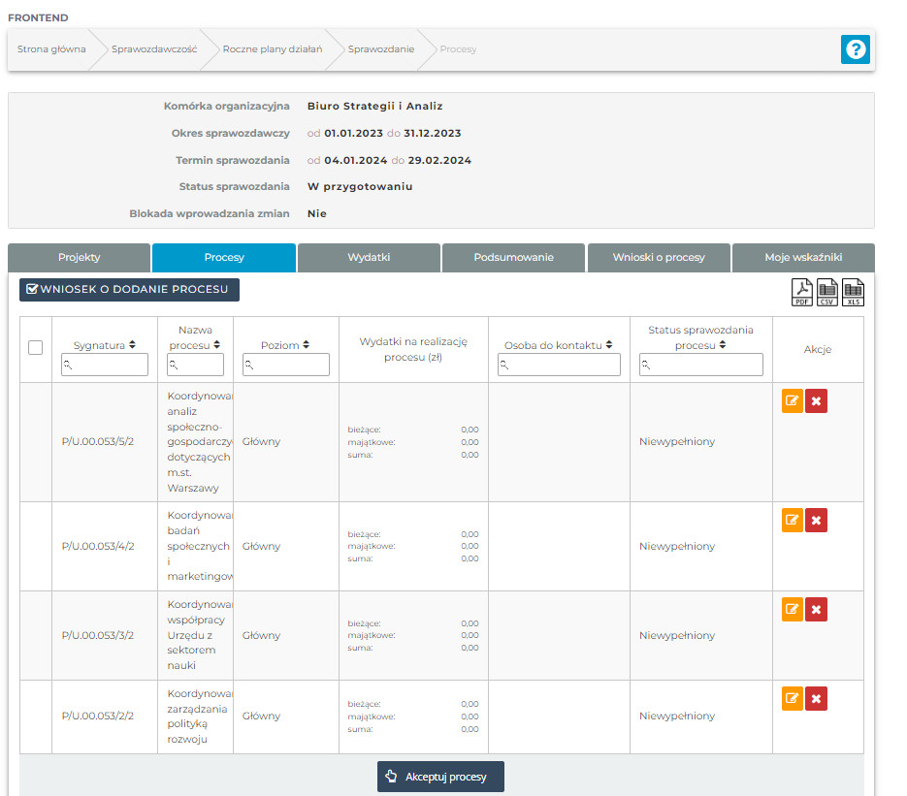Image resolution: width=907 pixels, height=796 pixels.
Task: Click Wniosek o dodanie procesu button
Action: click(x=129, y=290)
